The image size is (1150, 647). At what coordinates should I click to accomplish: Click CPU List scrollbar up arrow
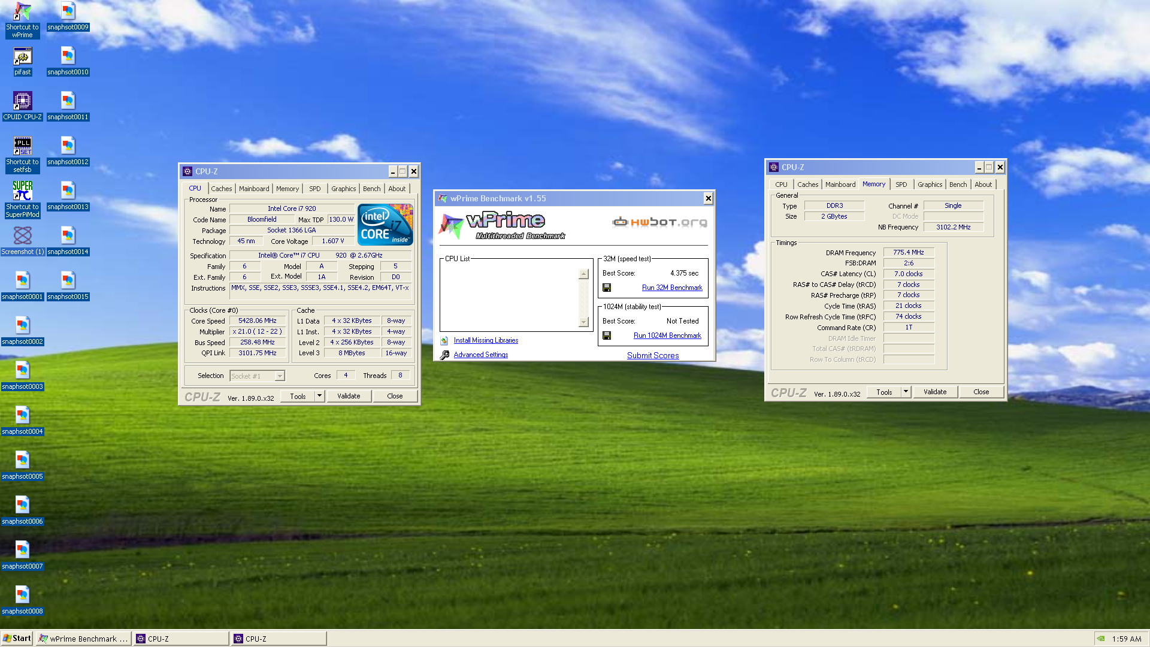[x=584, y=274]
